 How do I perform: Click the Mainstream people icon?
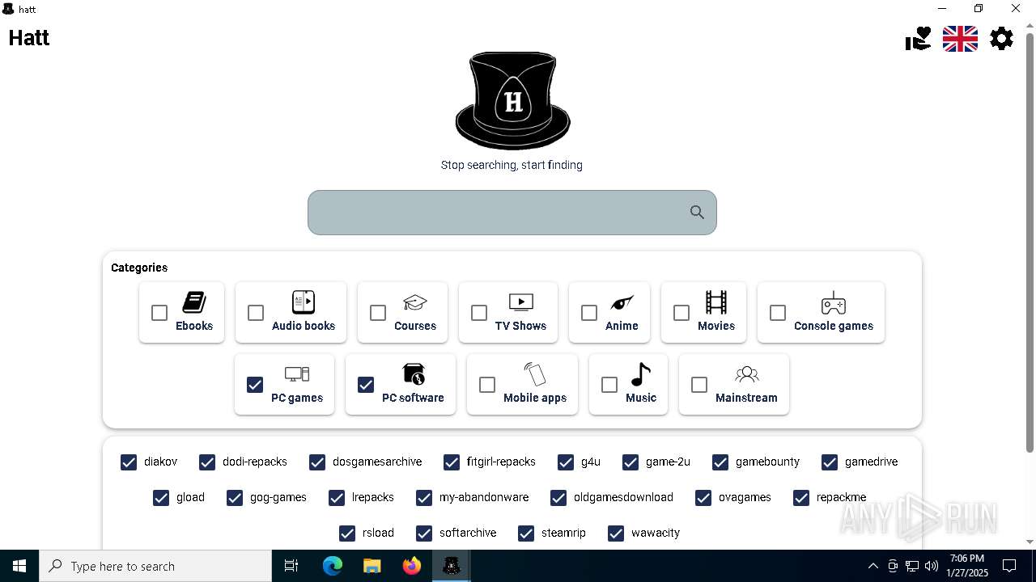click(746, 374)
